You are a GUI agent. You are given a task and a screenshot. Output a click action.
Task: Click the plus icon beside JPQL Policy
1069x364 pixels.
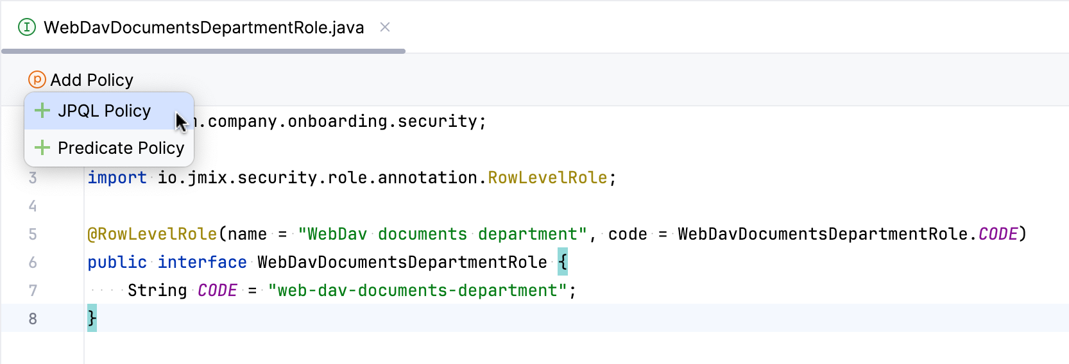pyautogui.click(x=42, y=111)
